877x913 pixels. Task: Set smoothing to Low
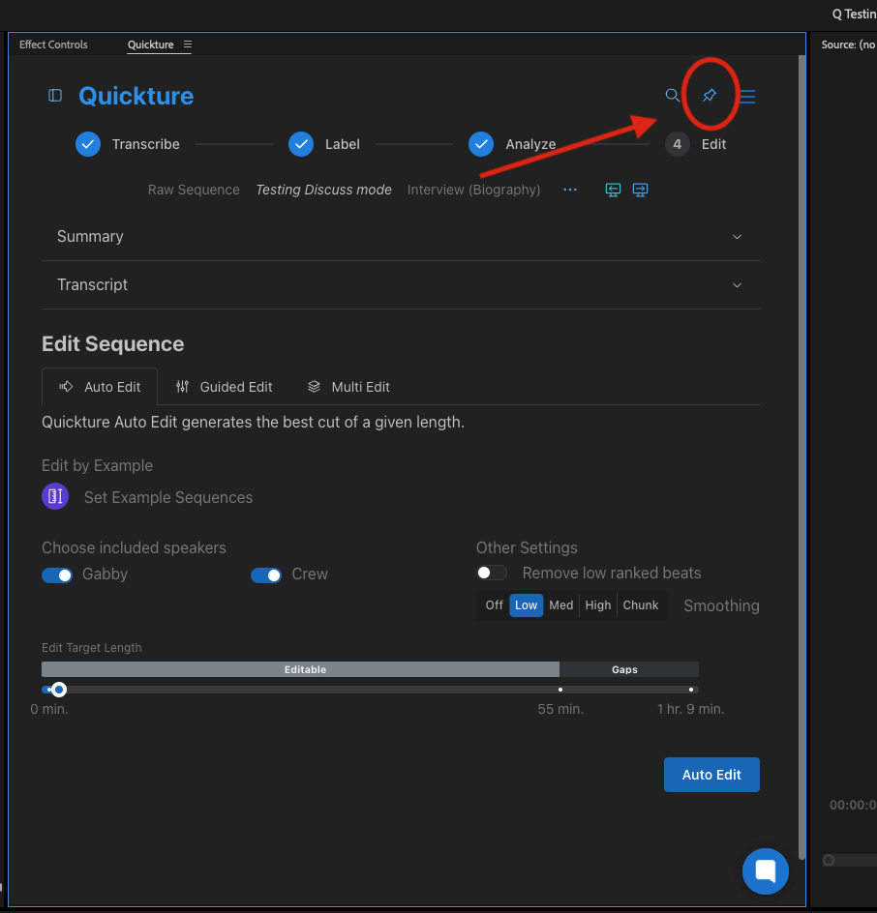pos(527,605)
